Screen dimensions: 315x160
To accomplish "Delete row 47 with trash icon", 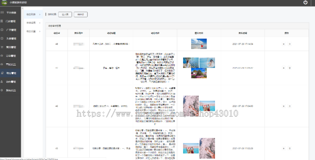I will (289, 68).
